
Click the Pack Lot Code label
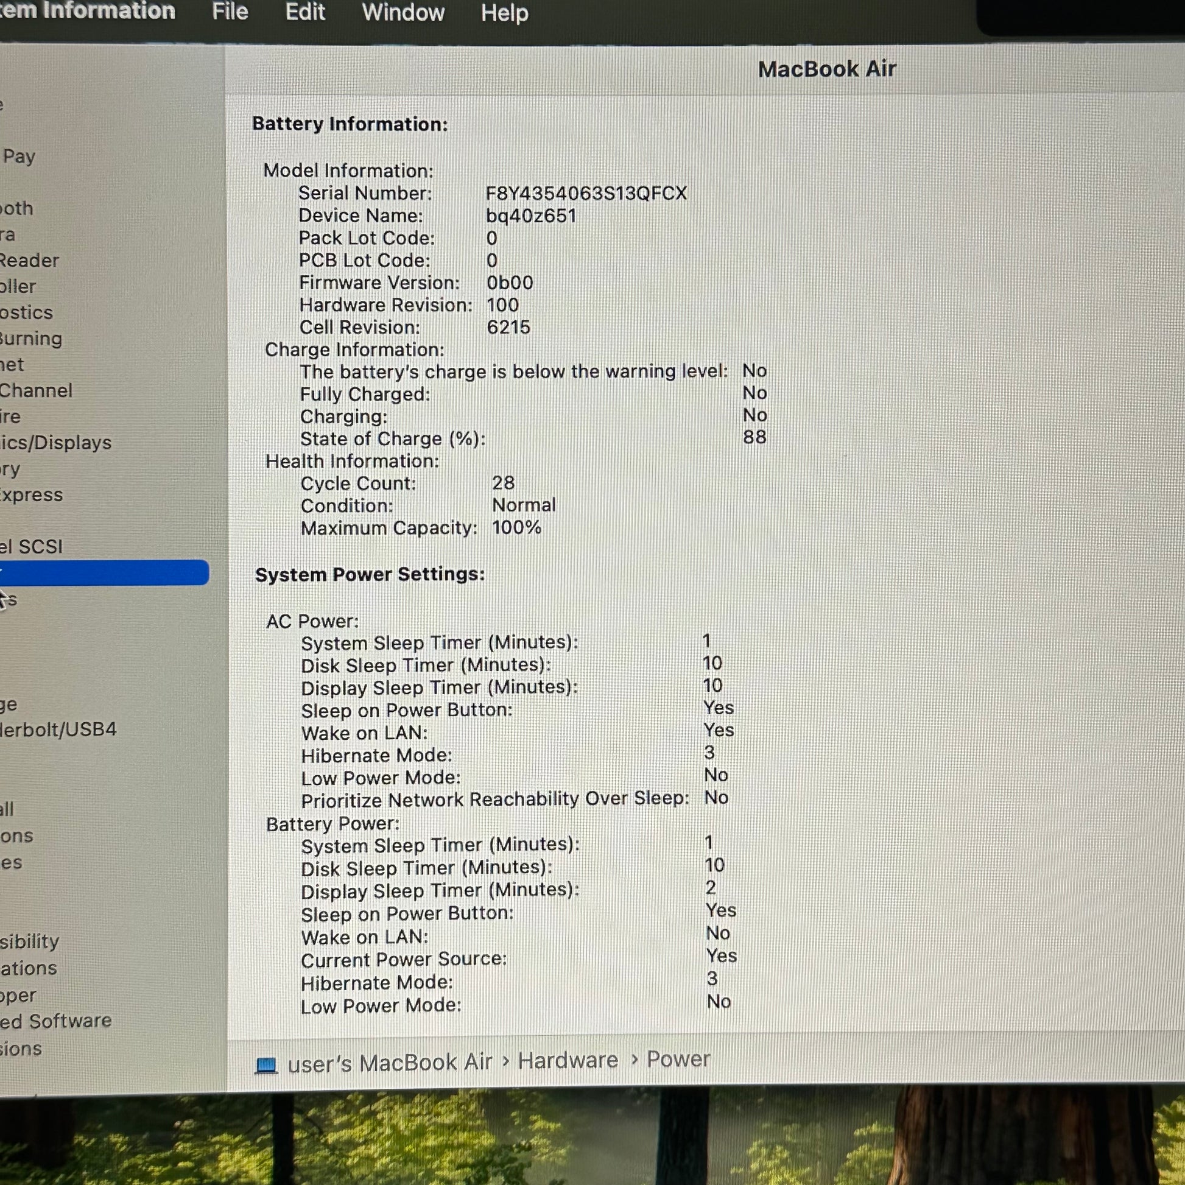[367, 238]
